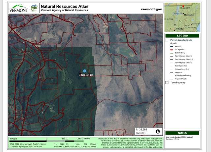Click the WGS_1984_Web_Mercator_Auxiliary_Sphere projection text
This screenshot has width=211, height=152.
(x=28, y=144)
